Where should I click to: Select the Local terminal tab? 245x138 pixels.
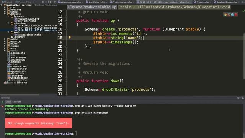8,102
